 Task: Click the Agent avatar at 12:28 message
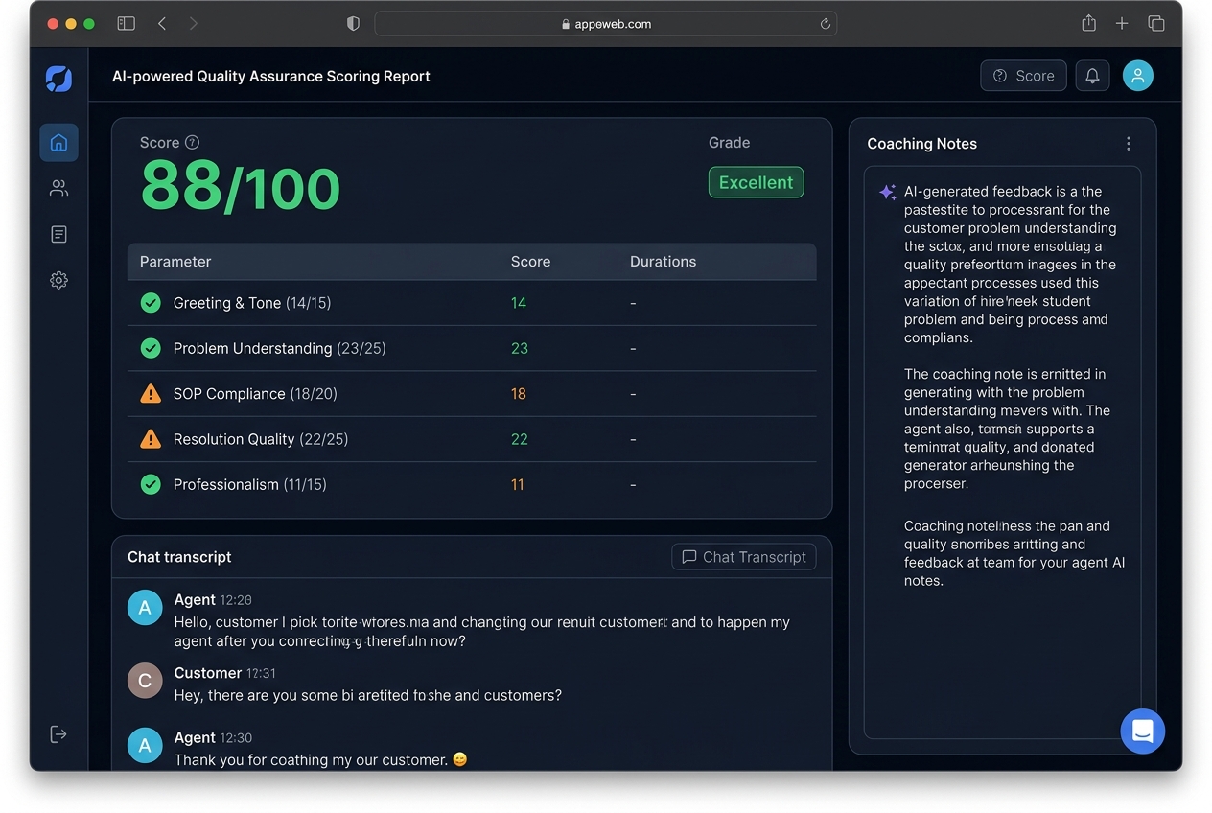click(145, 608)
